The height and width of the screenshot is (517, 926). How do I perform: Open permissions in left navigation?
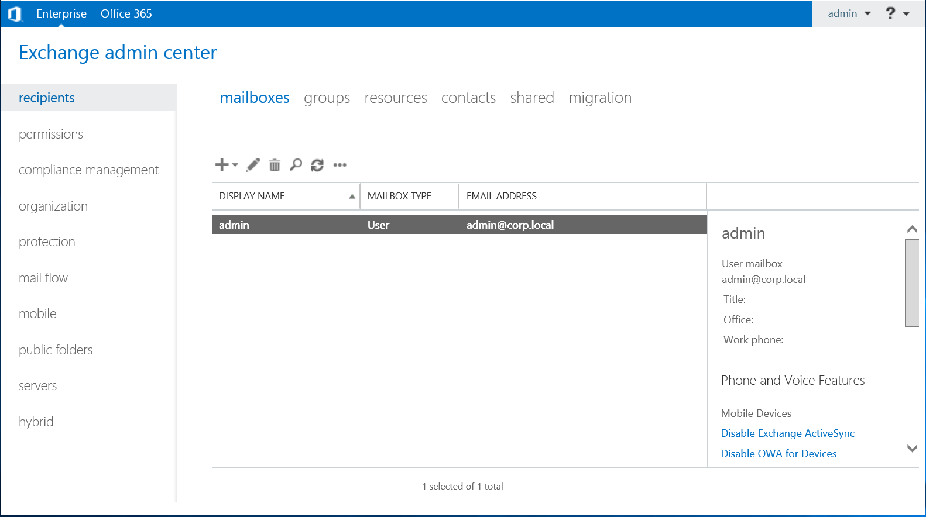51,135
